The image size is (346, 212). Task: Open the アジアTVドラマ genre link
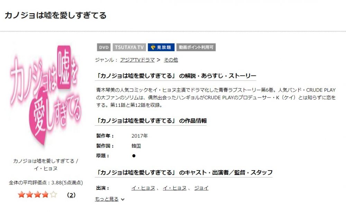[x=137, y=60]
